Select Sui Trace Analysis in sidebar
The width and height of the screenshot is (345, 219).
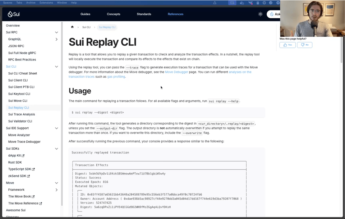(22, 114)
